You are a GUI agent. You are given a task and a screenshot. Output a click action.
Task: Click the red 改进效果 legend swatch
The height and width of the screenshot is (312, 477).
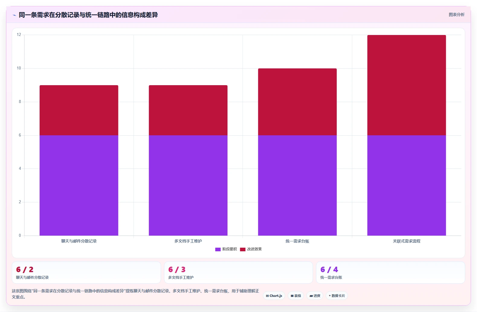243,249
